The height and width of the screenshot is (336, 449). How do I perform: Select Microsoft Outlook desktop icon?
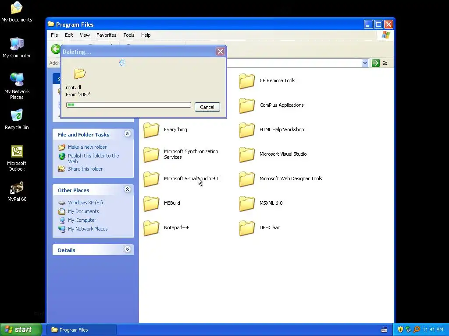click(x=17, y=158)
